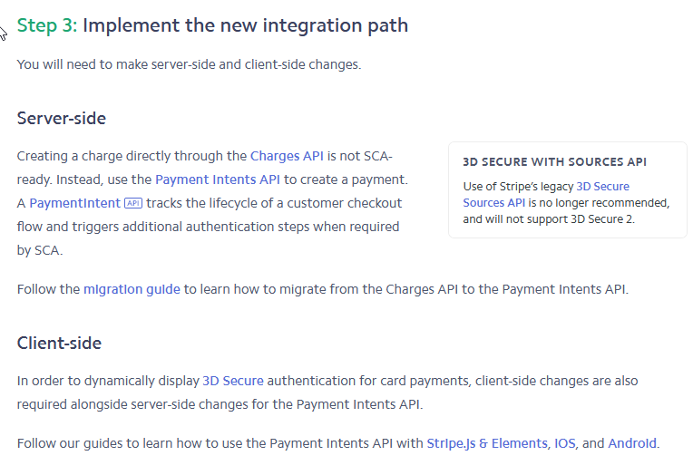
Task: Click the paragraph text mentioning 'by SCA.'
Action: coord(212,203)
